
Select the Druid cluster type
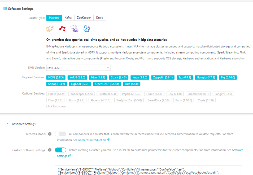(99, 18)
